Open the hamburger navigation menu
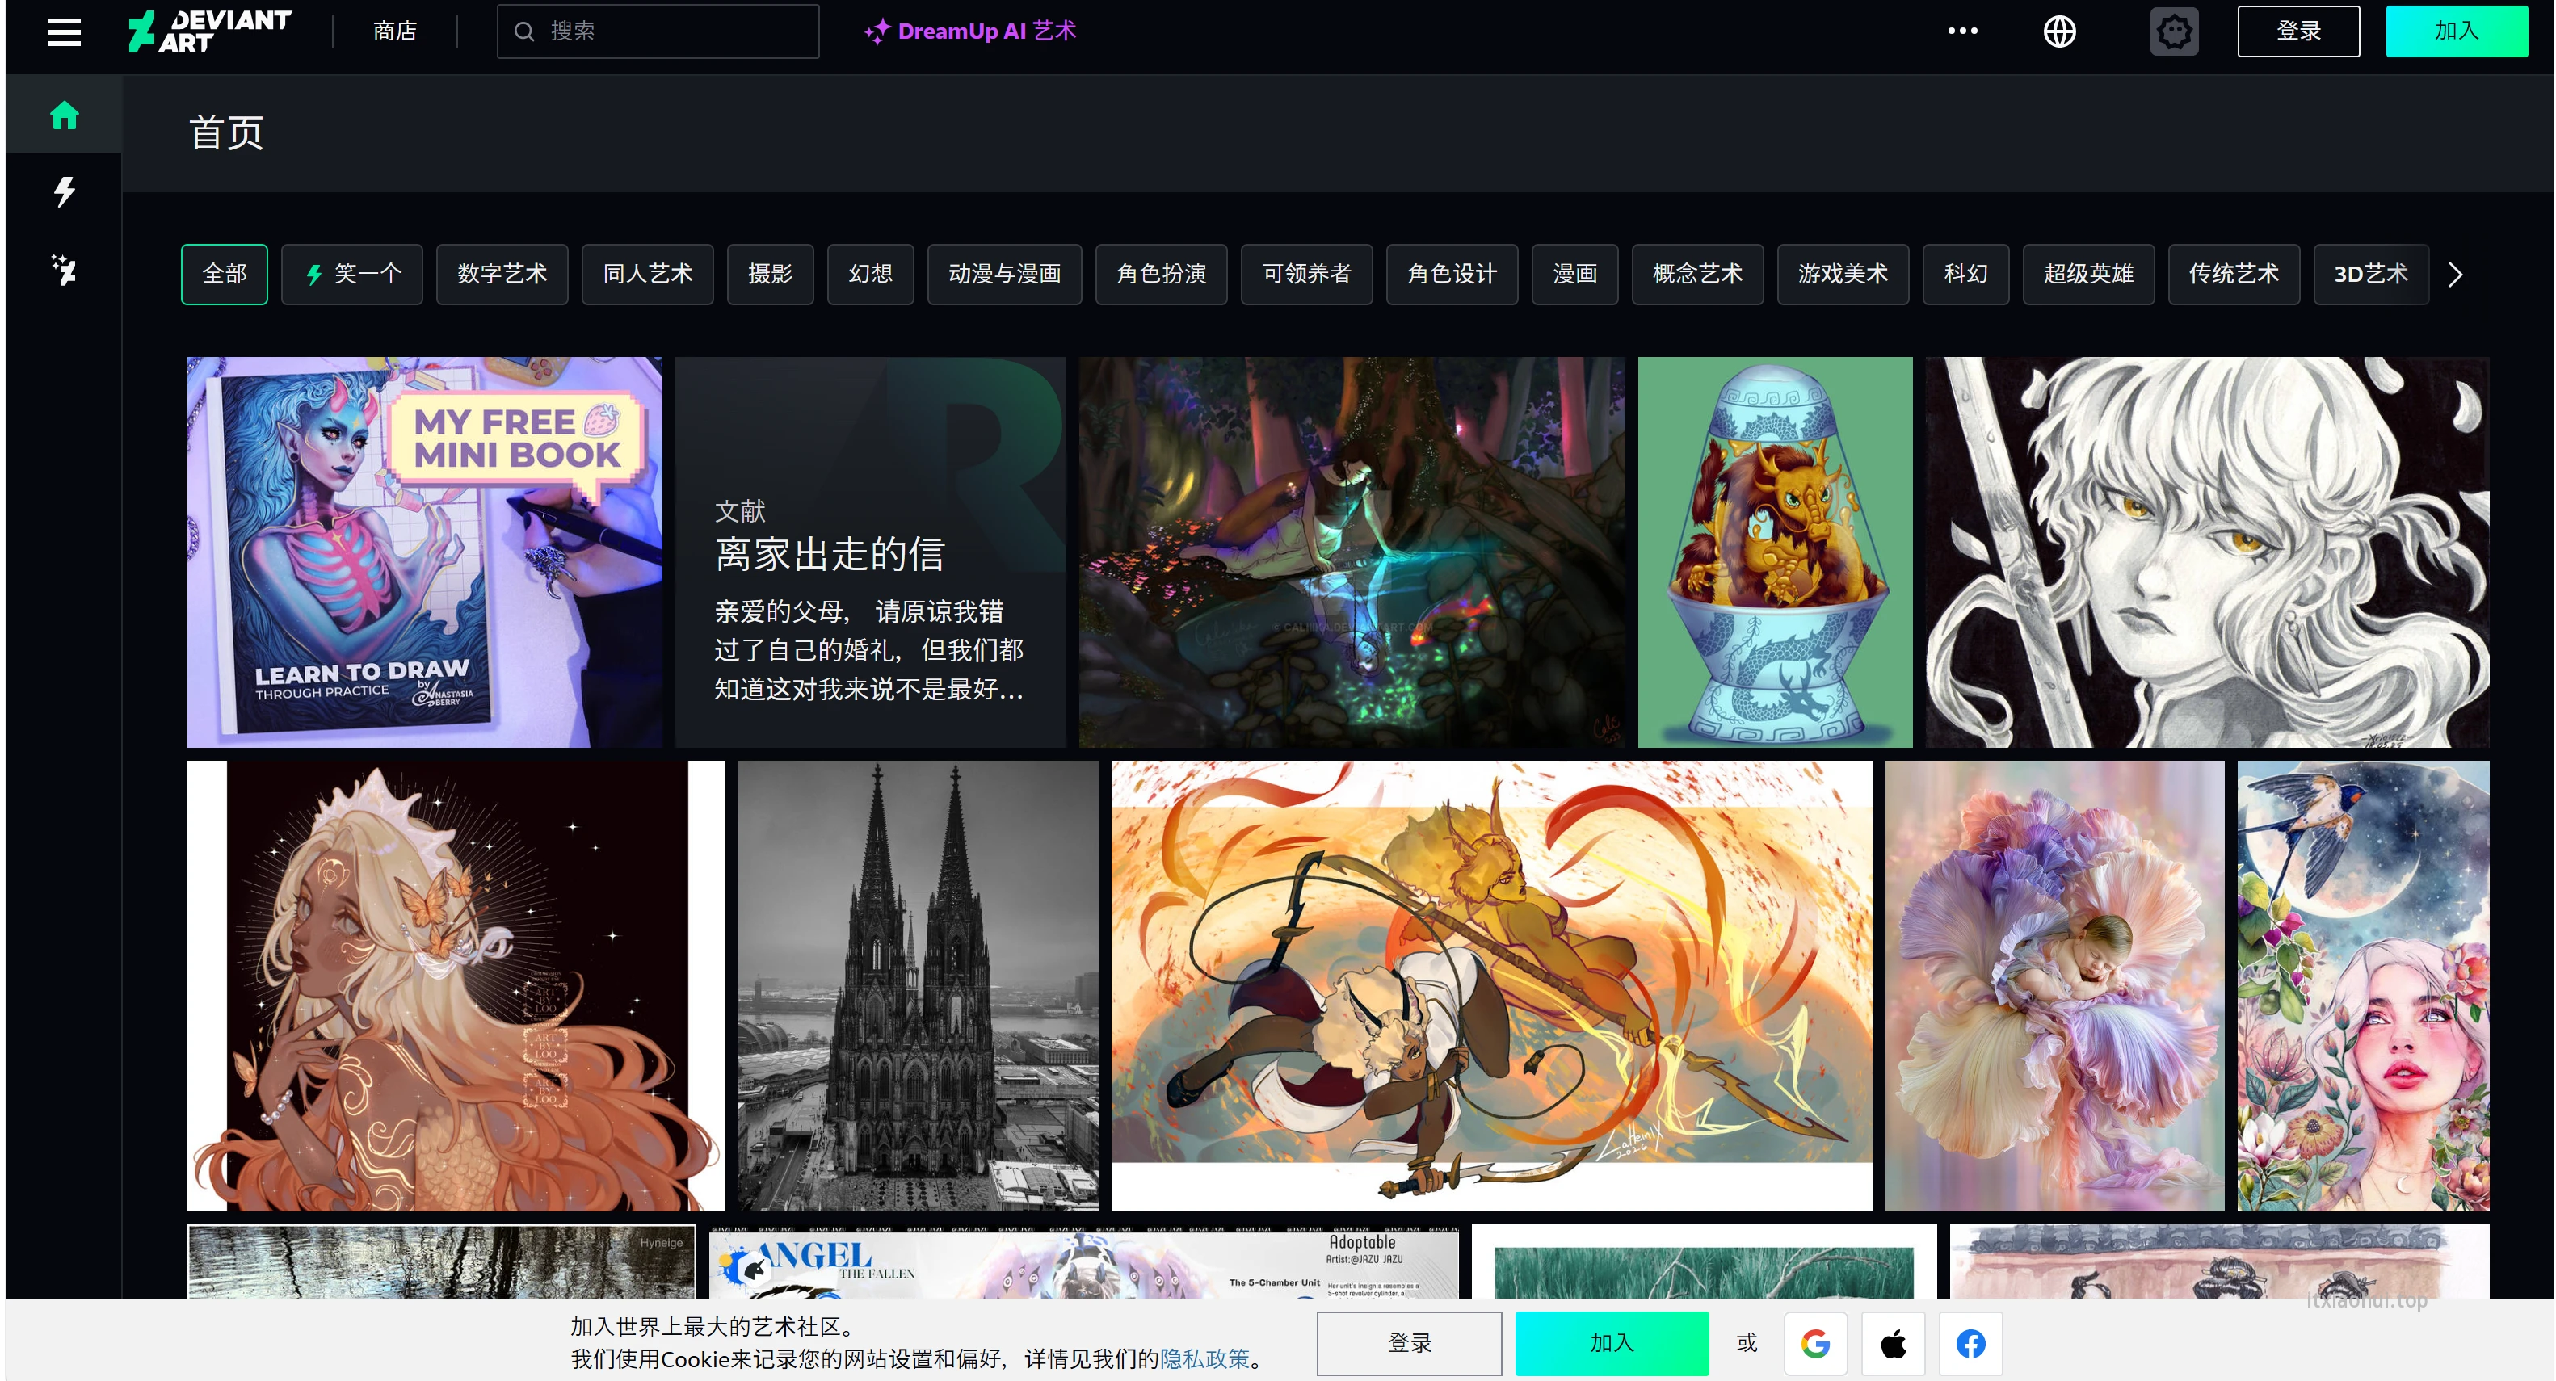 [x=65, y=31]
